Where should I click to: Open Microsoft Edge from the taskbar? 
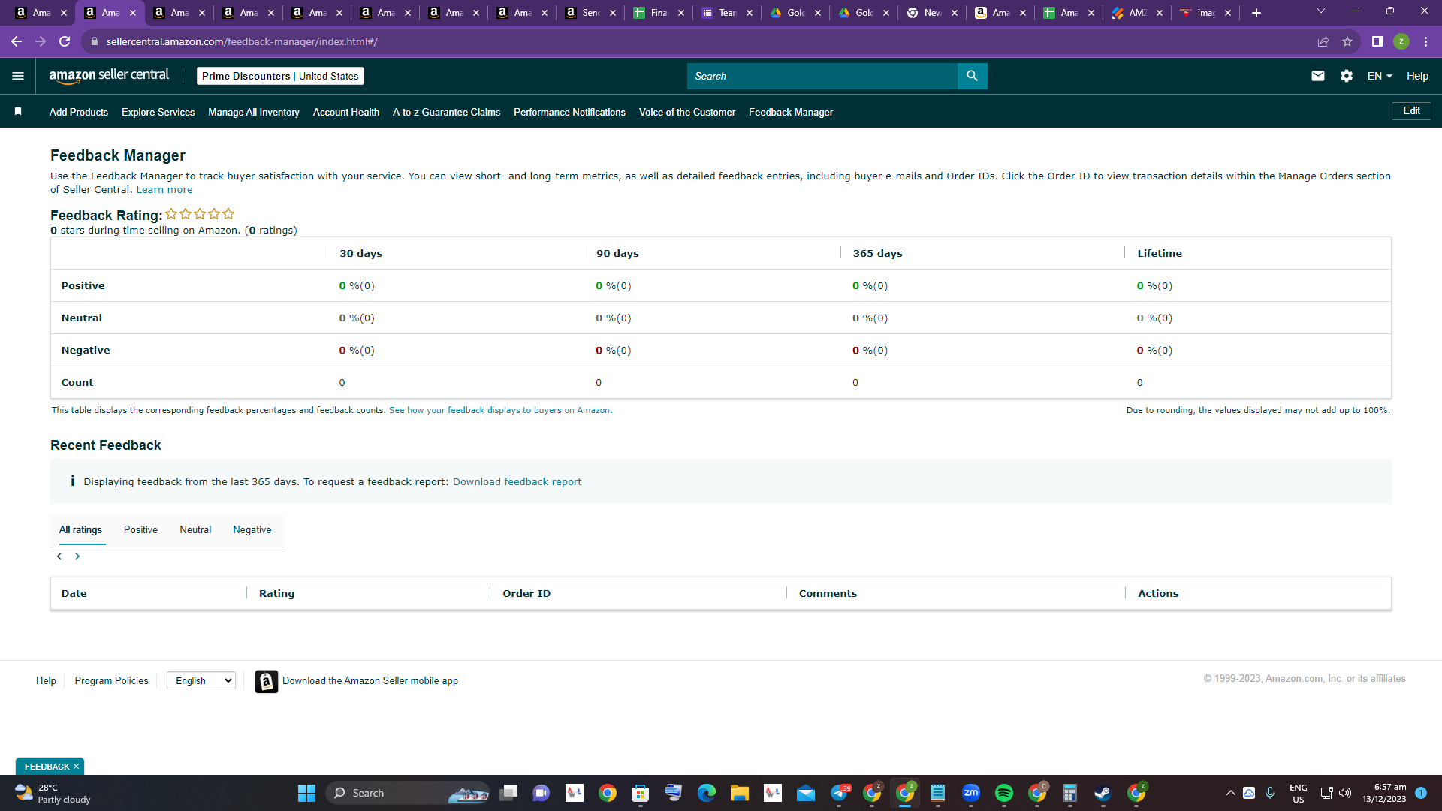(x=707, y=793)
